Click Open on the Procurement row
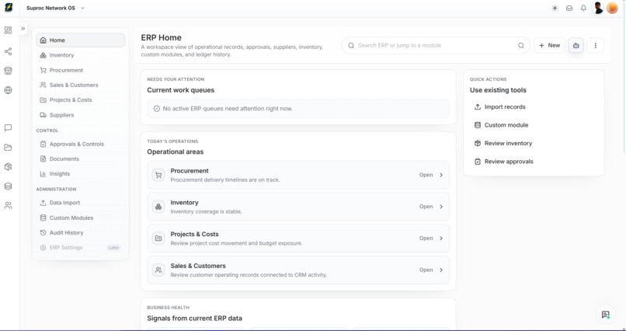The height and width of the screenshot is (331, 626). [x=426, y=175]
